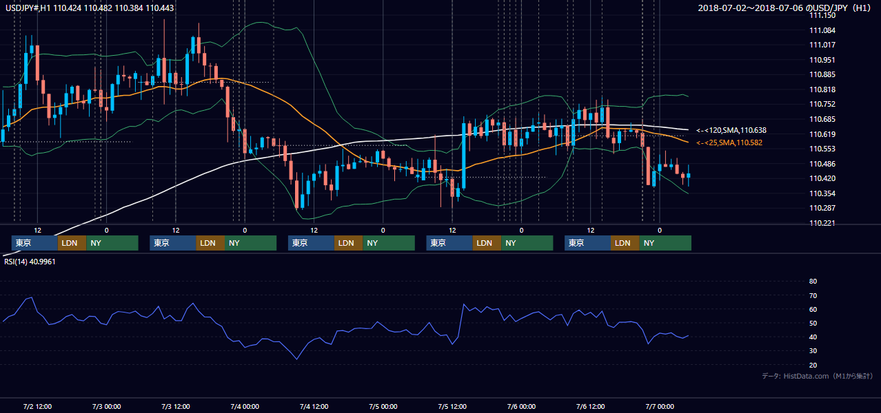Click the 7/3 12:00 time axis label

click(x=176, y=406)
